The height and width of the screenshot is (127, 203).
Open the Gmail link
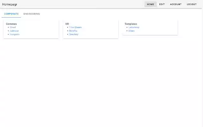coord(13,27)
